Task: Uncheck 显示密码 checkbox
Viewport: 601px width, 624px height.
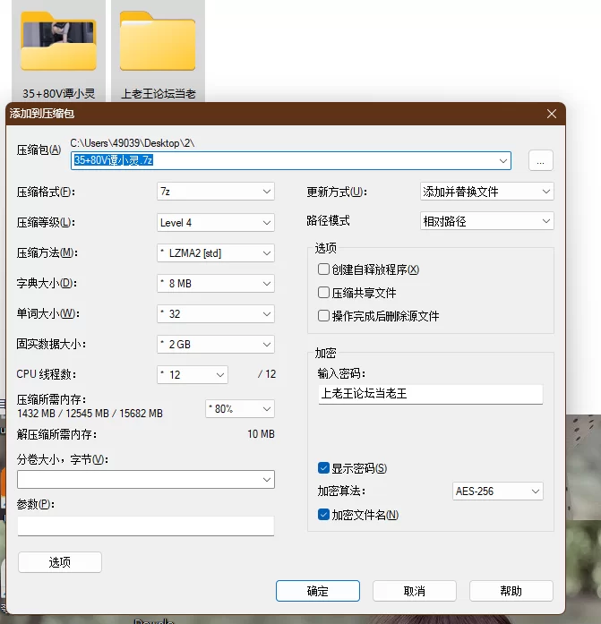Action: pos(323,468)
